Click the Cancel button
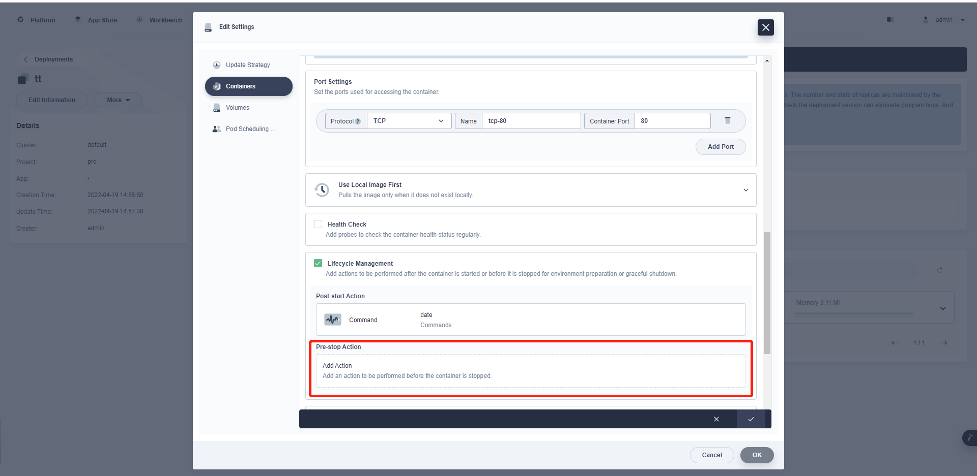 pyautogui.click(x=712, y=455)
